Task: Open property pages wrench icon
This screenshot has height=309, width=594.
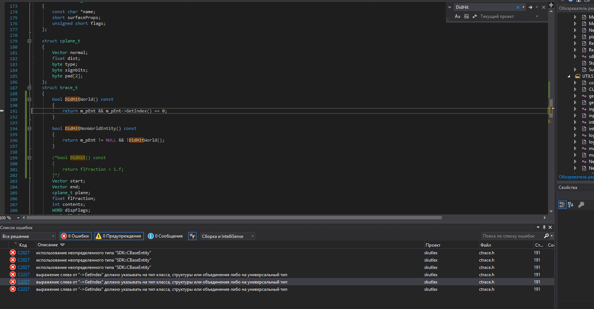Action: (581, 205)
